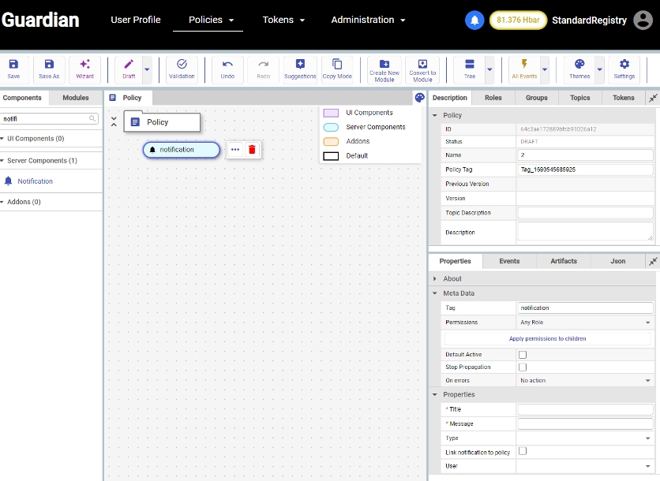
Task: Toggle the Default Active checkbox
Action: 522,355
